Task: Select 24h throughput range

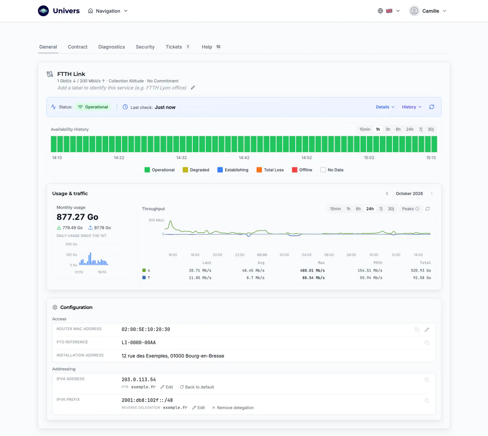Action: pyautogui.click(x=370, y=209)
